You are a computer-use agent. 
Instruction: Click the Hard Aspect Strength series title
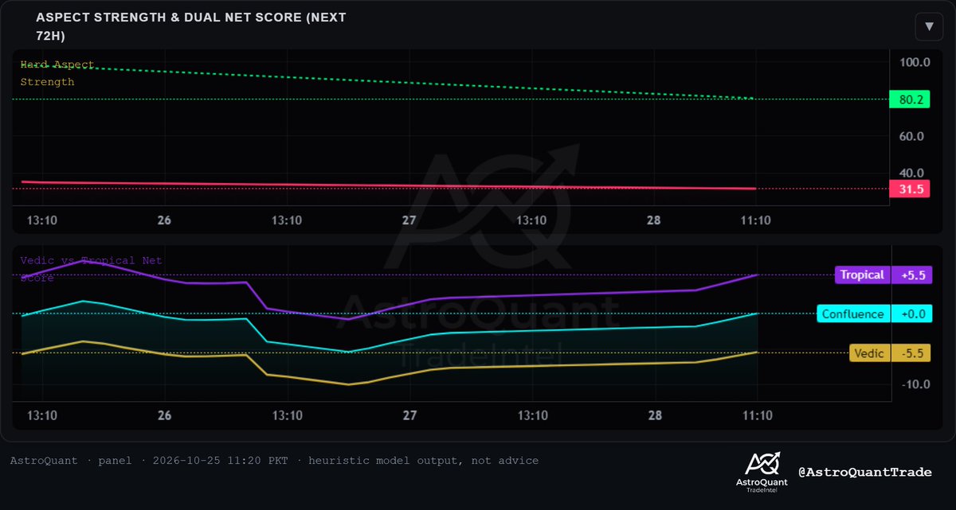[57, 73]
